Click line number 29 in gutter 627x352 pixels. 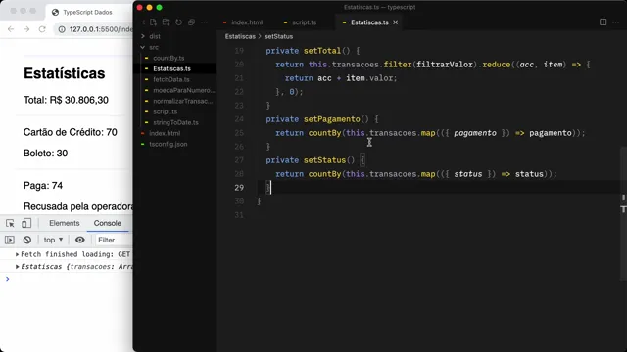click(x=239, y=188)
